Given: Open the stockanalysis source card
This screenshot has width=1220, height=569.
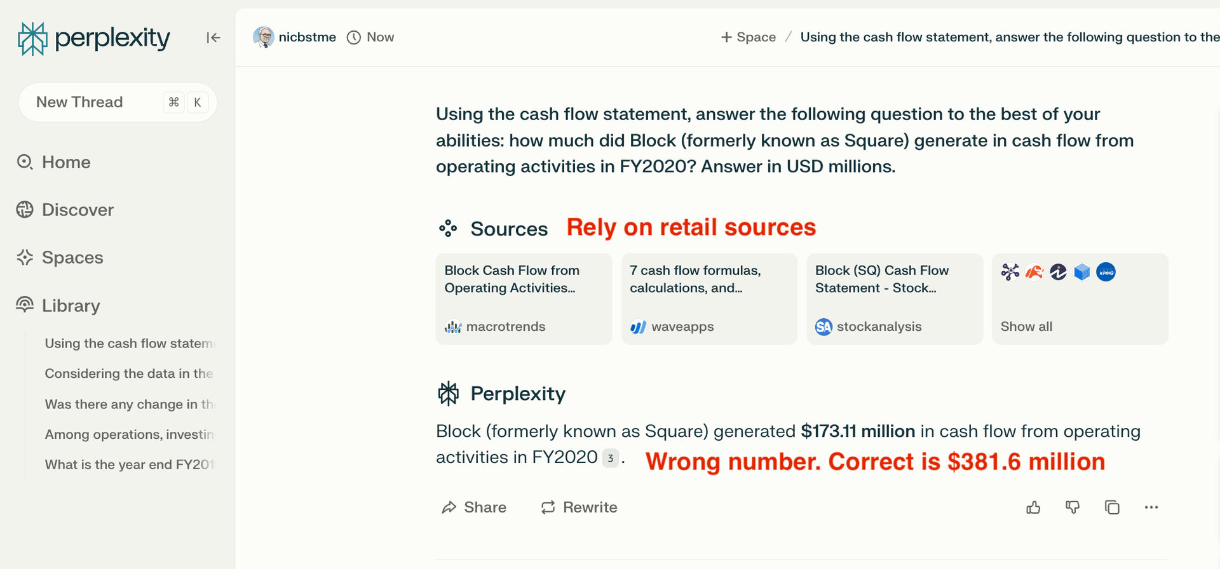Looking at the screenshot, I should click(x=895, y=298).
